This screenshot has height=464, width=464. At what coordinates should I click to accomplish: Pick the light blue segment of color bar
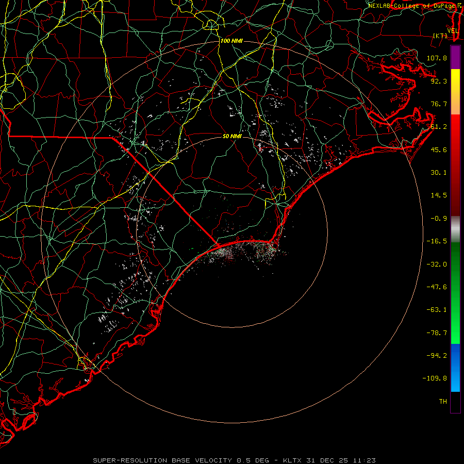point(455,382)
